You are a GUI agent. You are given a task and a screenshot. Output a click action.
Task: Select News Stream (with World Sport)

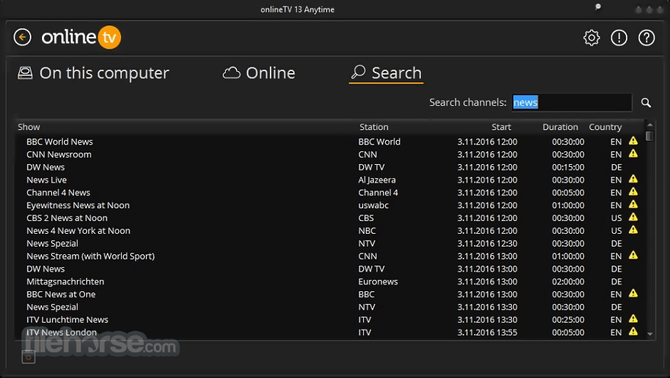click(x=90, y=256)
